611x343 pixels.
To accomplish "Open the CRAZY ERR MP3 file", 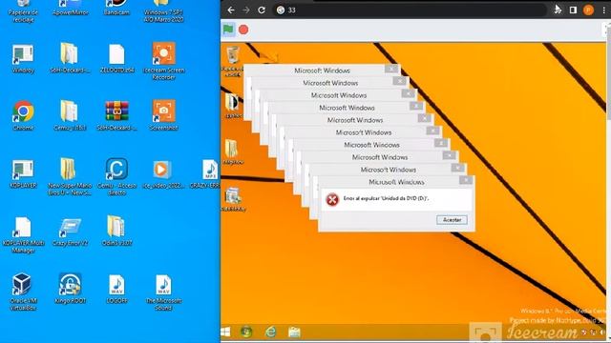I will click(x=206, y=173).
